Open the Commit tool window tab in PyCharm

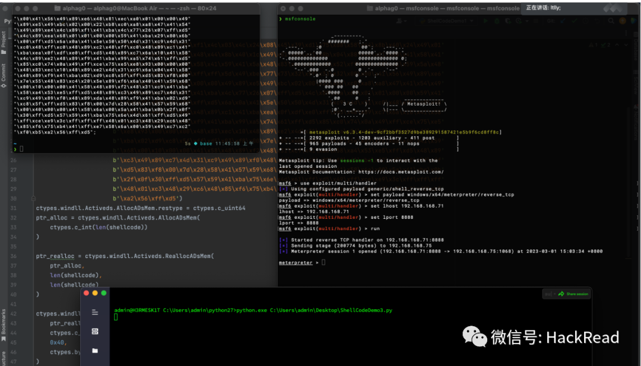tap(4, 75)
